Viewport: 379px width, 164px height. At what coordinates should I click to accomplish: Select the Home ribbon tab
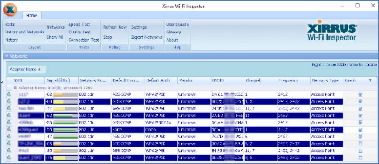pos(32,15)
